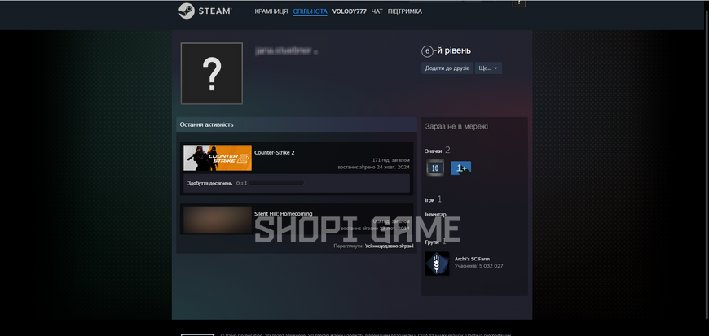This screenshot has height=336, width=709.
Task: Open the ПІДТРИМКА support menu
Action: click(405, 11)
